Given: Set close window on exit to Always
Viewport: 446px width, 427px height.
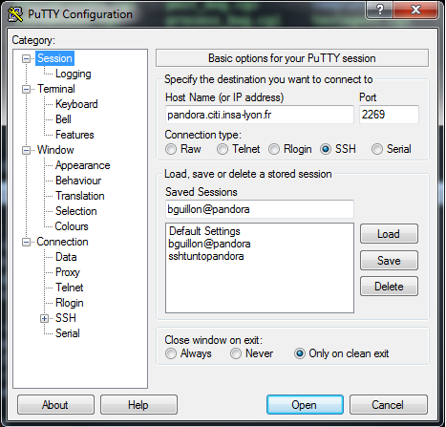Looking at the screenshot, I should click(171, 353).
